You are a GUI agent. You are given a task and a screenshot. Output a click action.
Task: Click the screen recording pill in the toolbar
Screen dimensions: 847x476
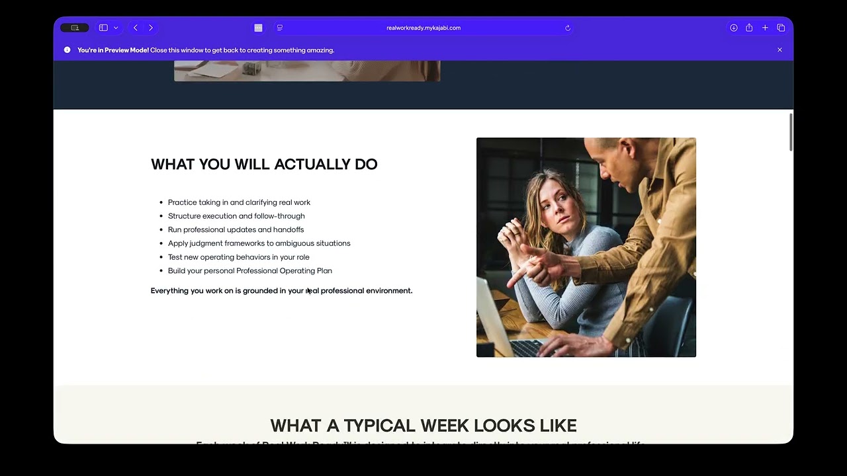coord(74,28)
